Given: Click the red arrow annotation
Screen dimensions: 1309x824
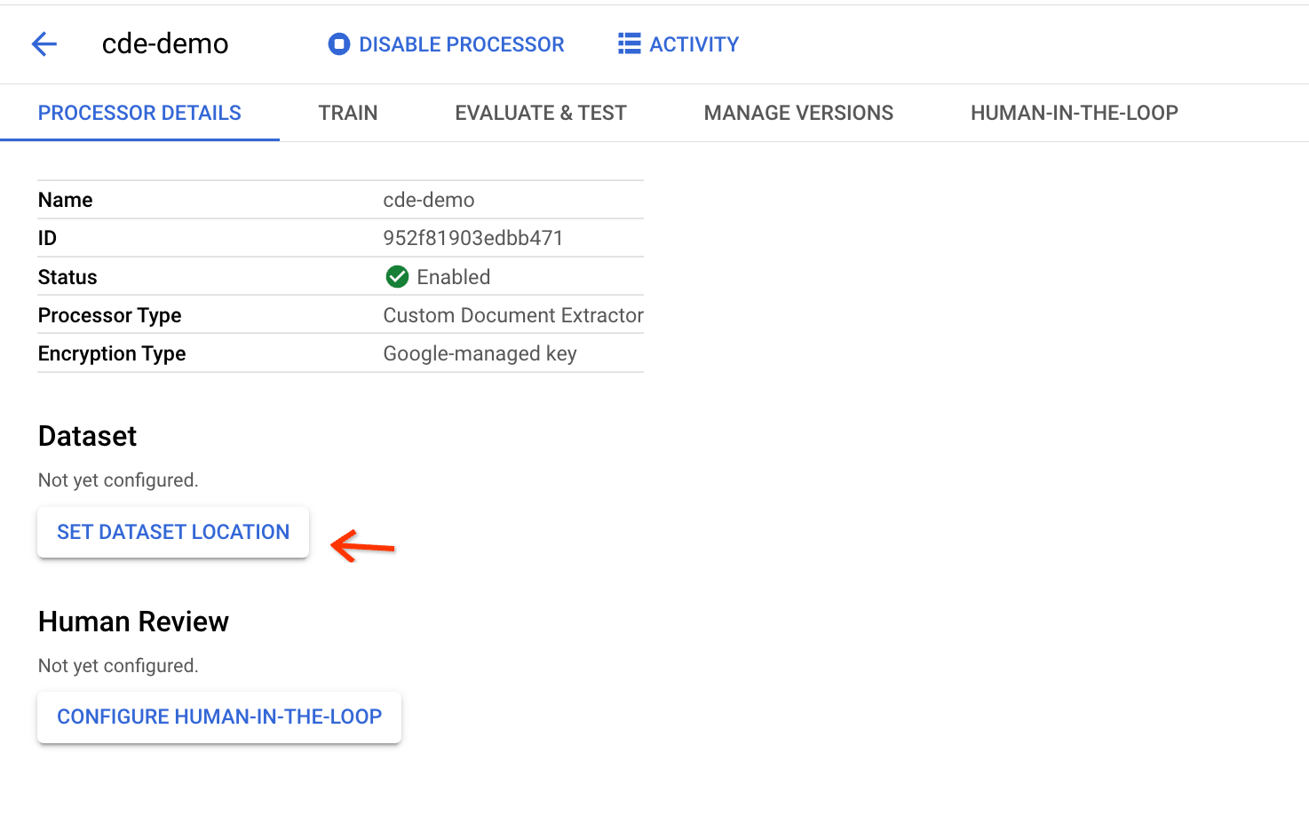Looking at the screenshot, I should pos(362,546).
